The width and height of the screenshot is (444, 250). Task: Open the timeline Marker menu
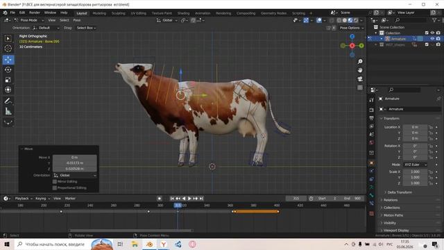[x=70, y=199]
